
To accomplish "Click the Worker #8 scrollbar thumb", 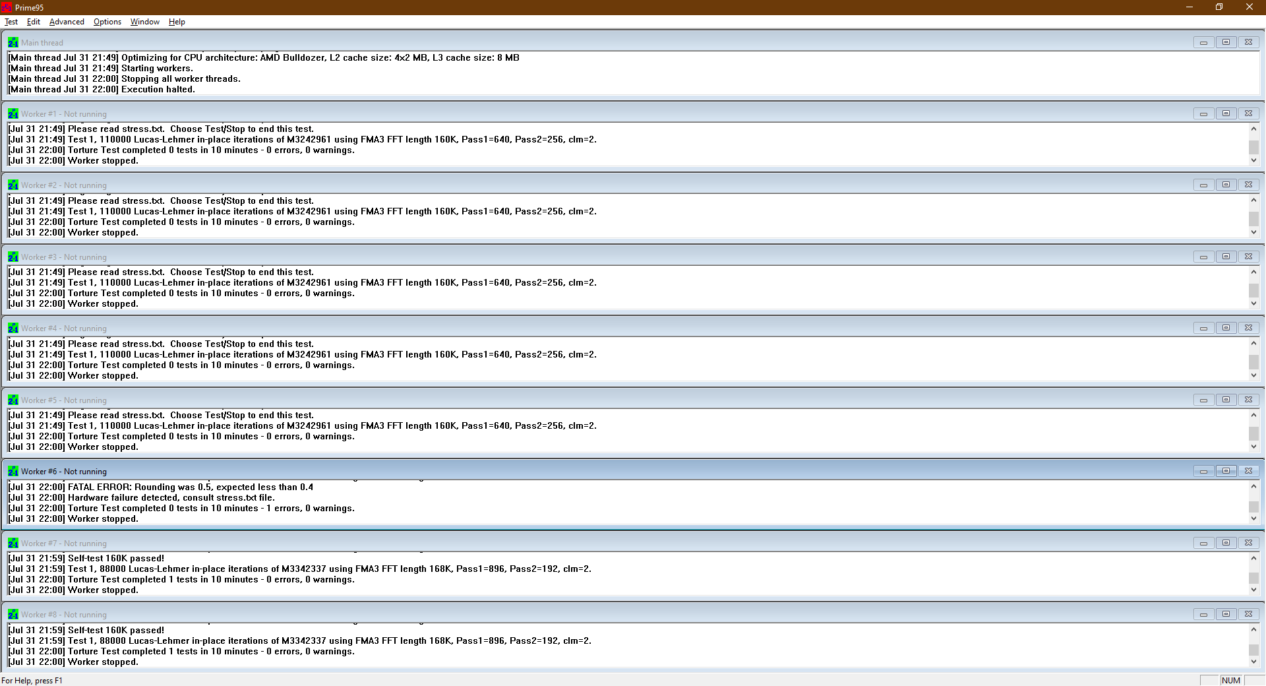I will (1253, 650).
